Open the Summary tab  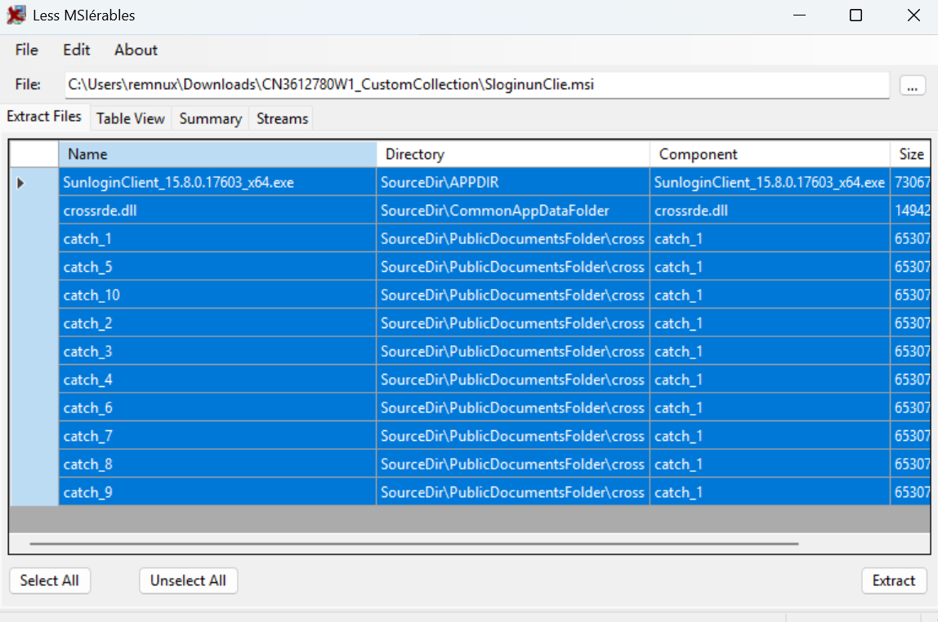(x=211, y=118)
